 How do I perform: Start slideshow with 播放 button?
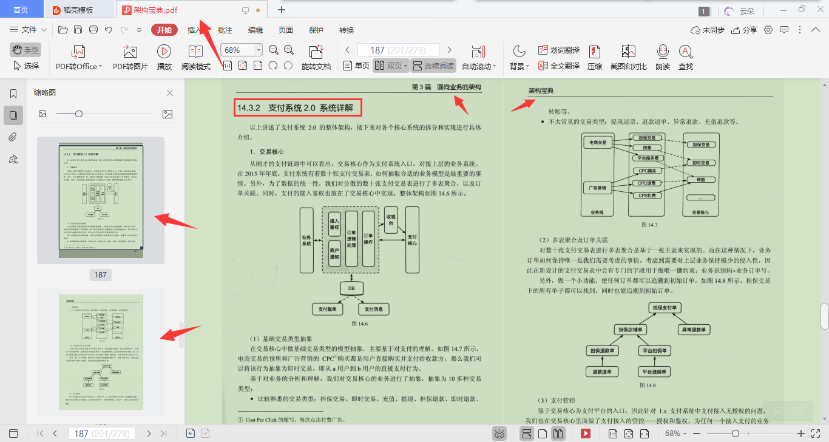[164, 58]
